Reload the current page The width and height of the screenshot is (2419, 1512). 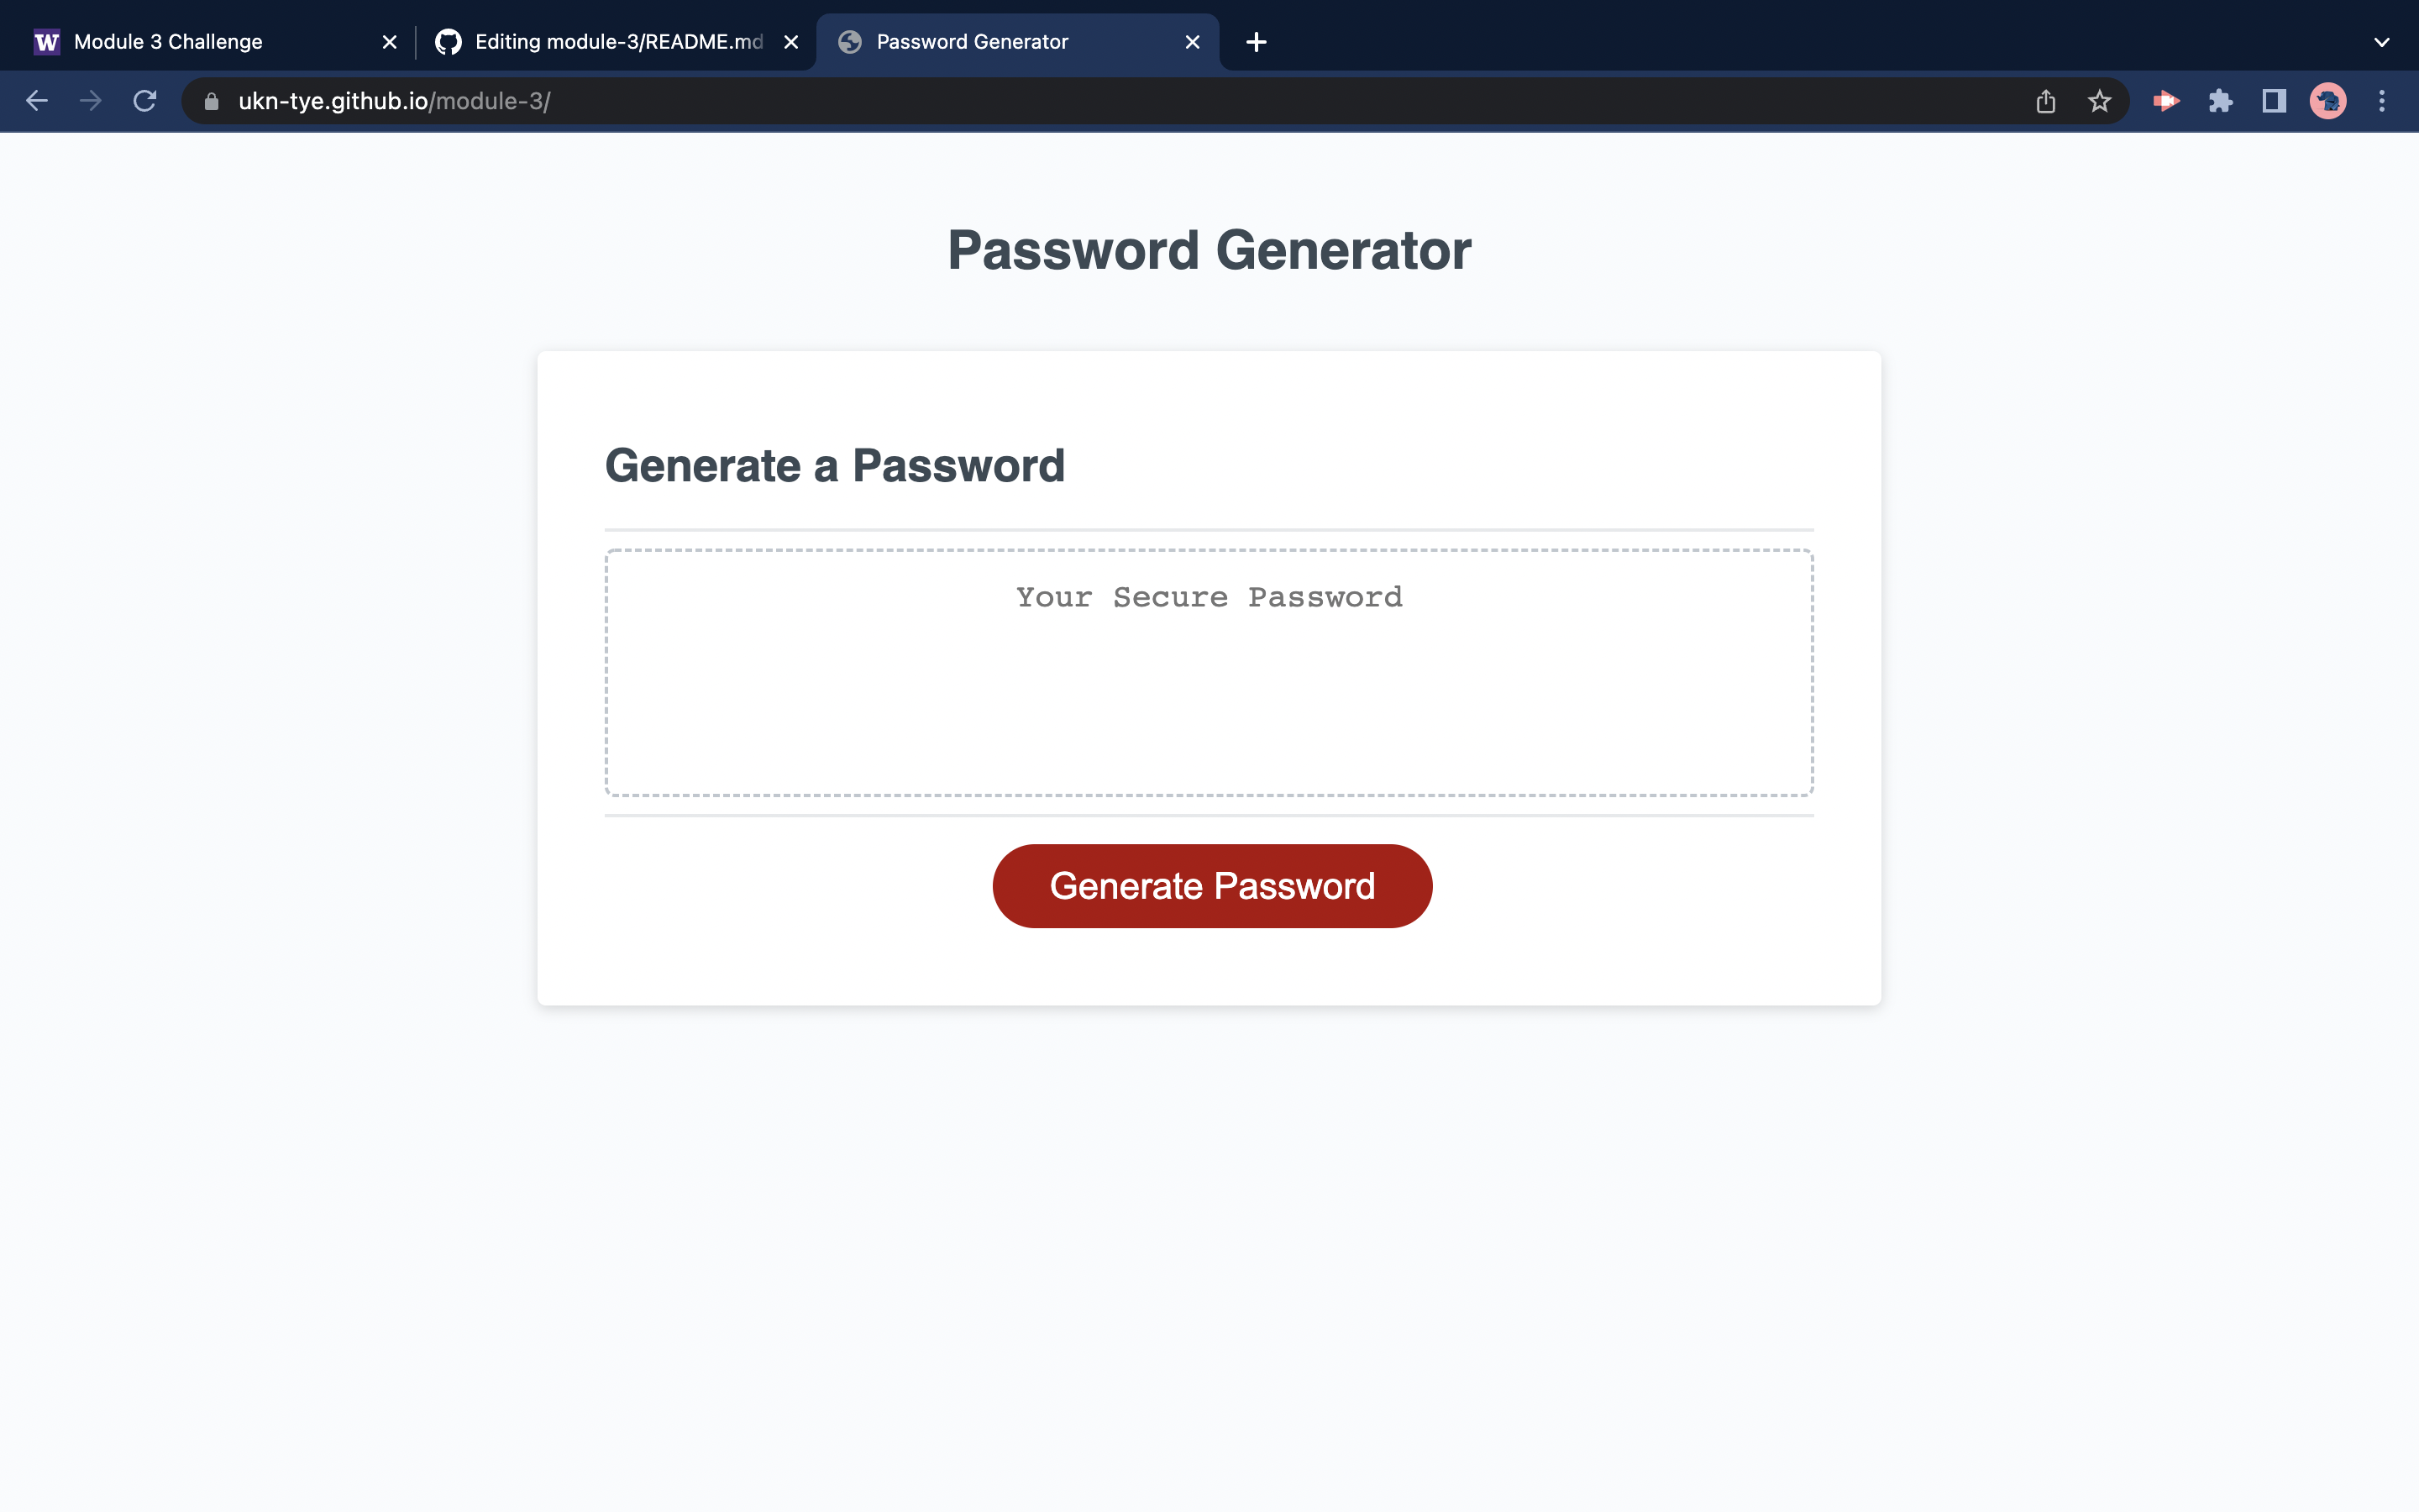tap(144, 100)
